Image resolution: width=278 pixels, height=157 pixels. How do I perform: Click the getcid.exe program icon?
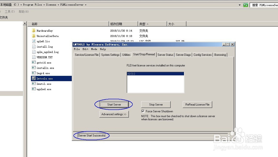(34, 62)
